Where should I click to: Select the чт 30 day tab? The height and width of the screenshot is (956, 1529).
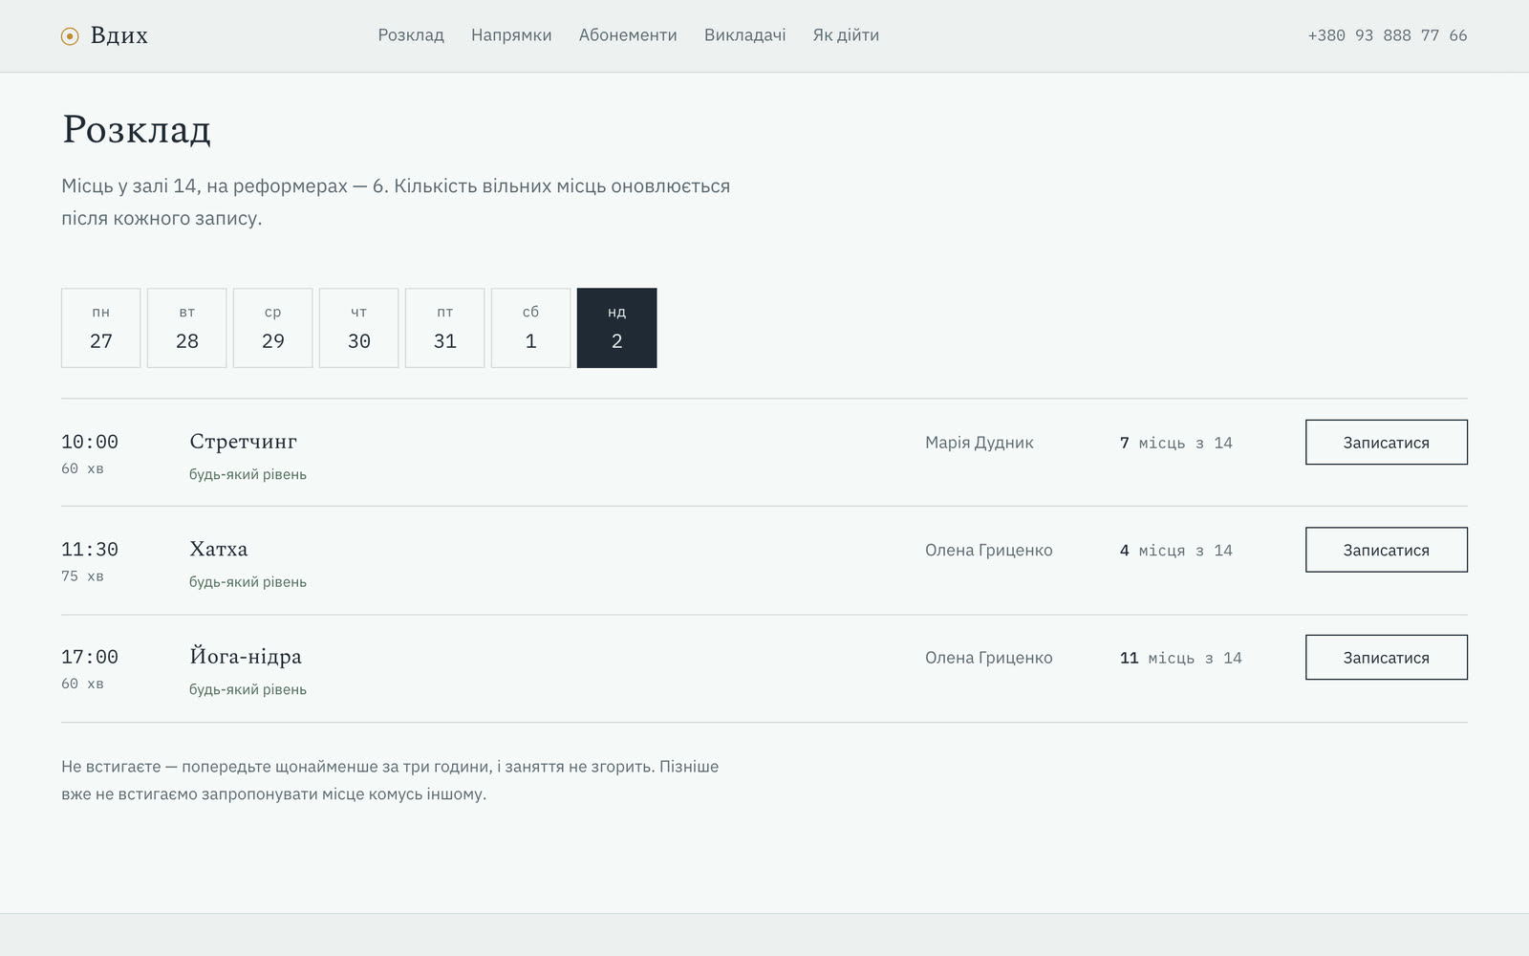point(359,328)
